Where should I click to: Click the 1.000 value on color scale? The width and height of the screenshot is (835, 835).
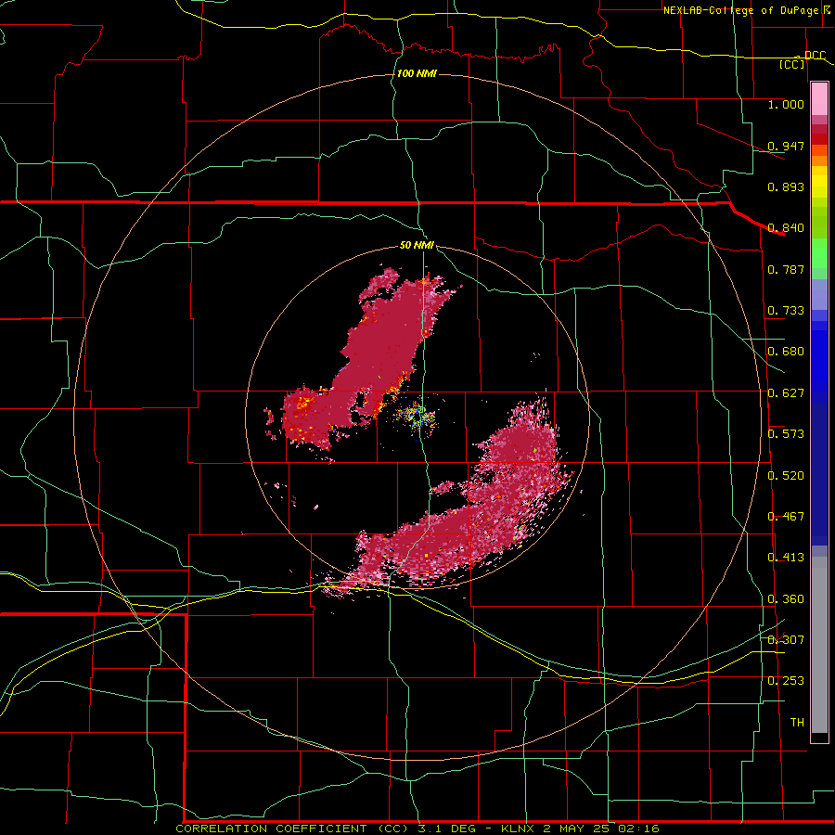[786, 104]
